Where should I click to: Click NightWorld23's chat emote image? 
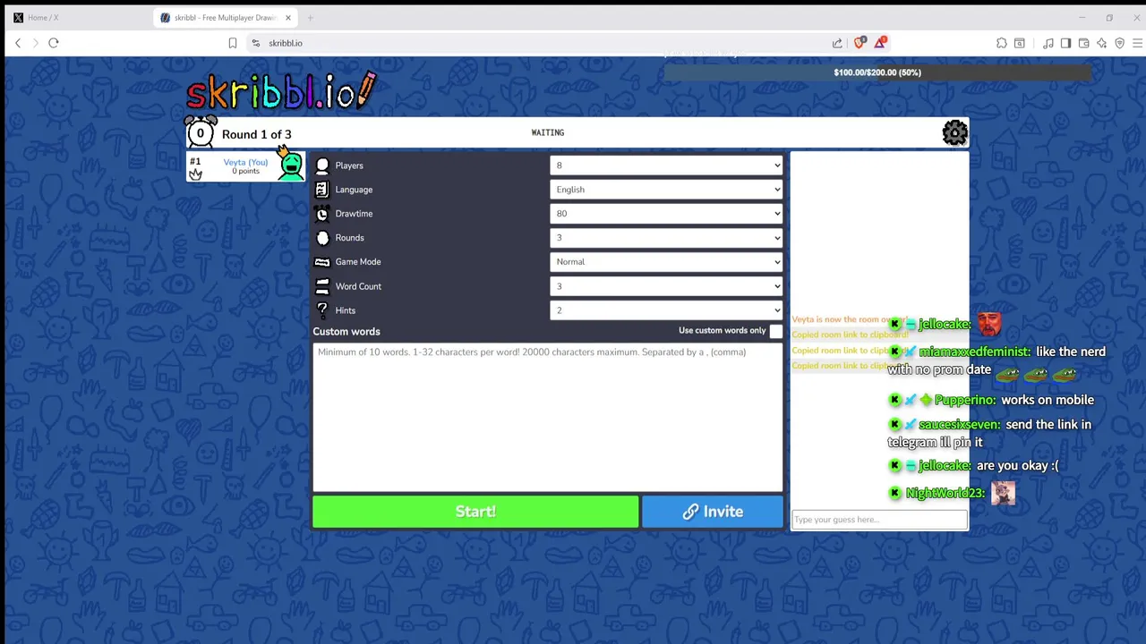(x=1003, y=493)
